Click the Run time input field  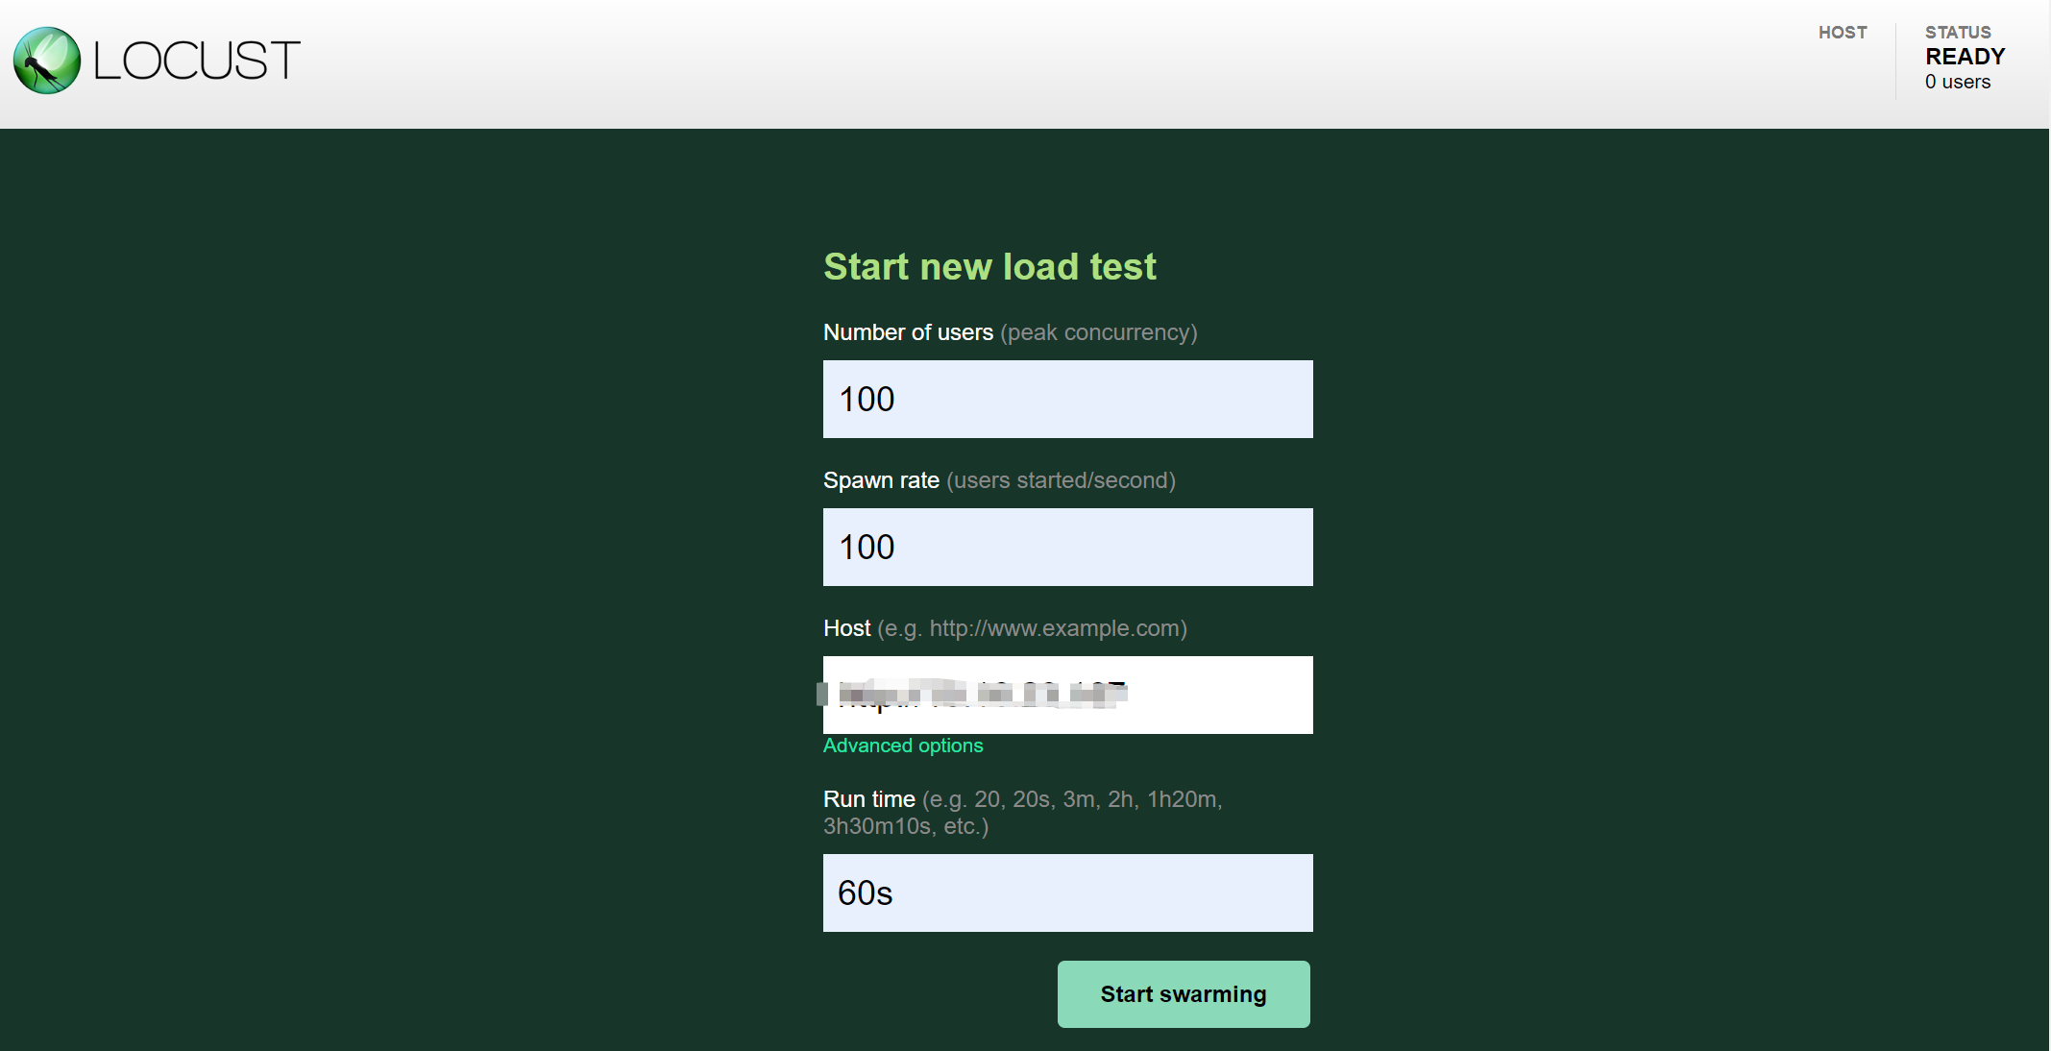tap(1067, 892)
